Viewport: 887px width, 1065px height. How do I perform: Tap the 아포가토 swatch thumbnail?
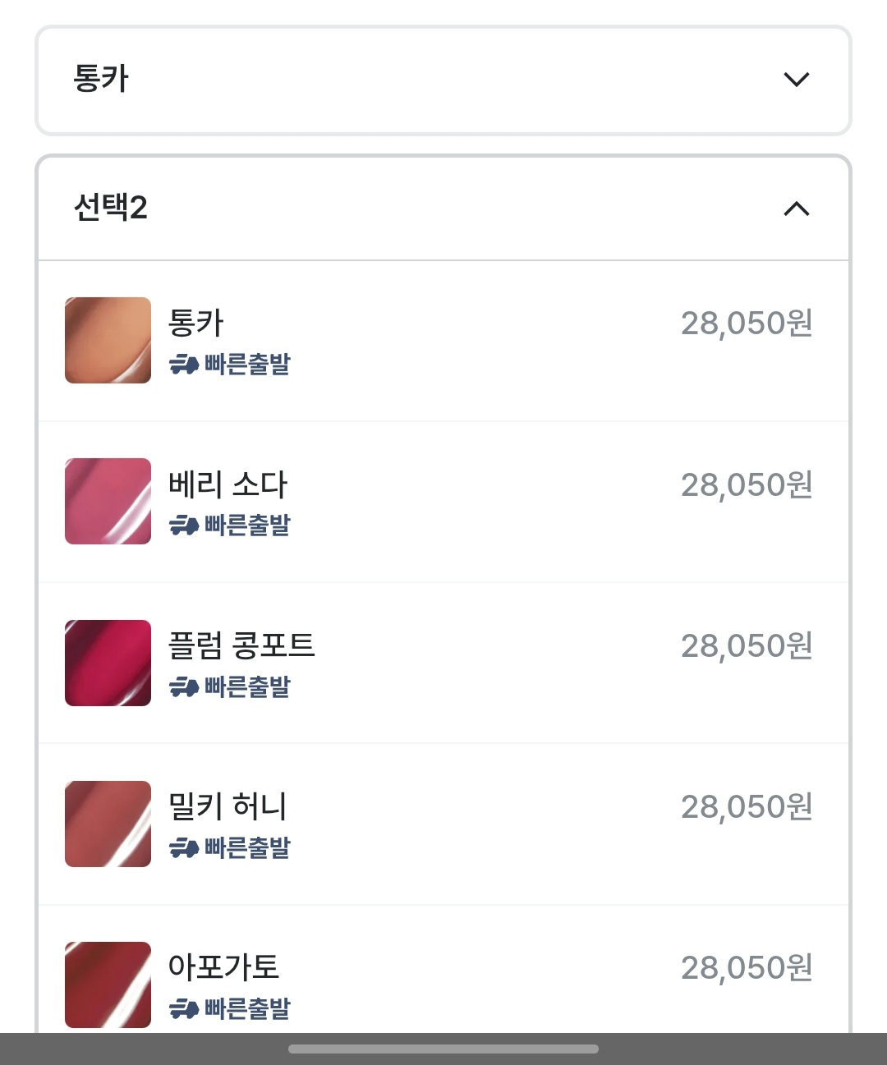tap(108, 985)
